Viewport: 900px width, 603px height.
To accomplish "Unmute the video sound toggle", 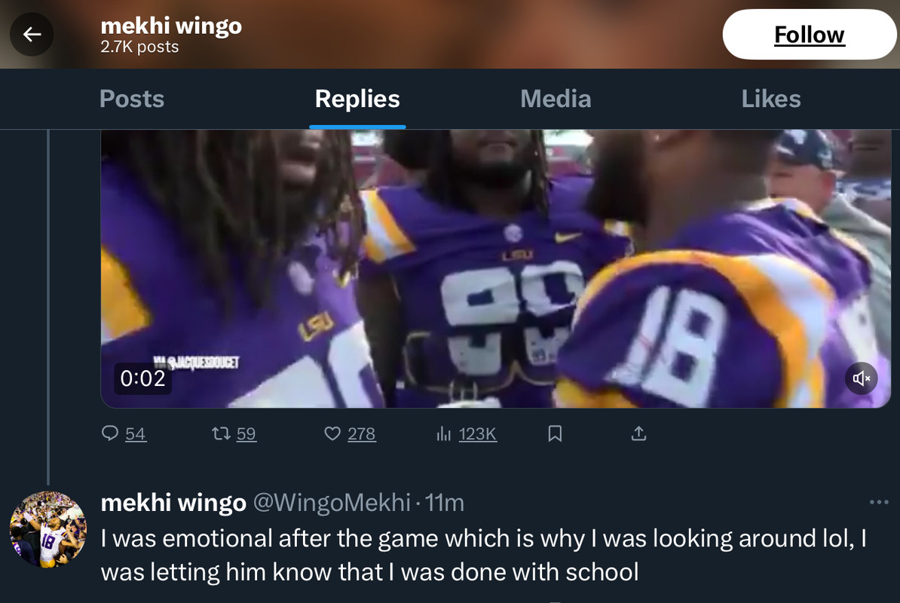I will click(862, 378).
